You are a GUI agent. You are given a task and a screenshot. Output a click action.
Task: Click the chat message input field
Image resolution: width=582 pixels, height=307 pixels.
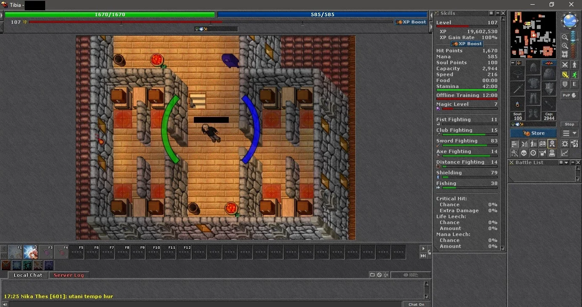pos(205,304)
